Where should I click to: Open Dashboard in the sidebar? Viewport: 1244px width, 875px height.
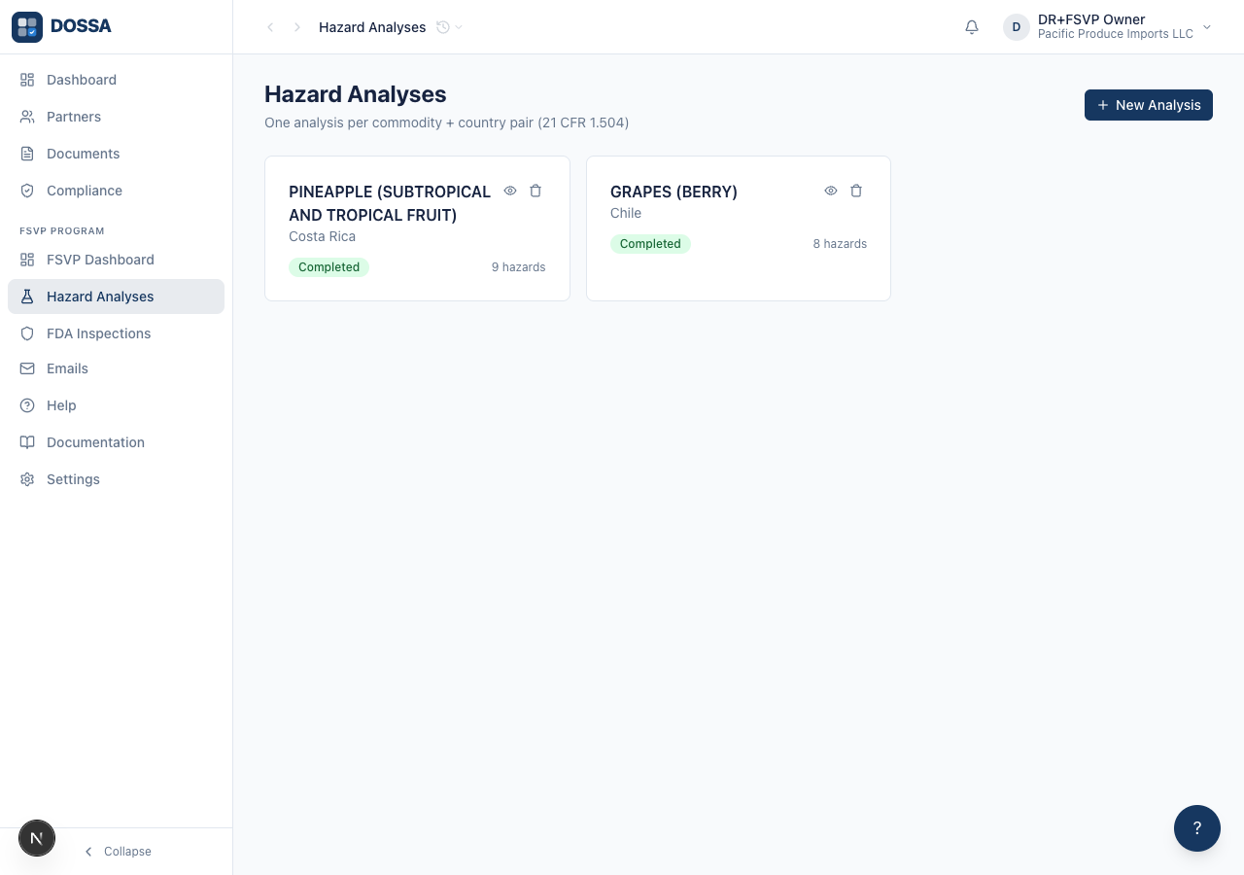pos(116,80)
